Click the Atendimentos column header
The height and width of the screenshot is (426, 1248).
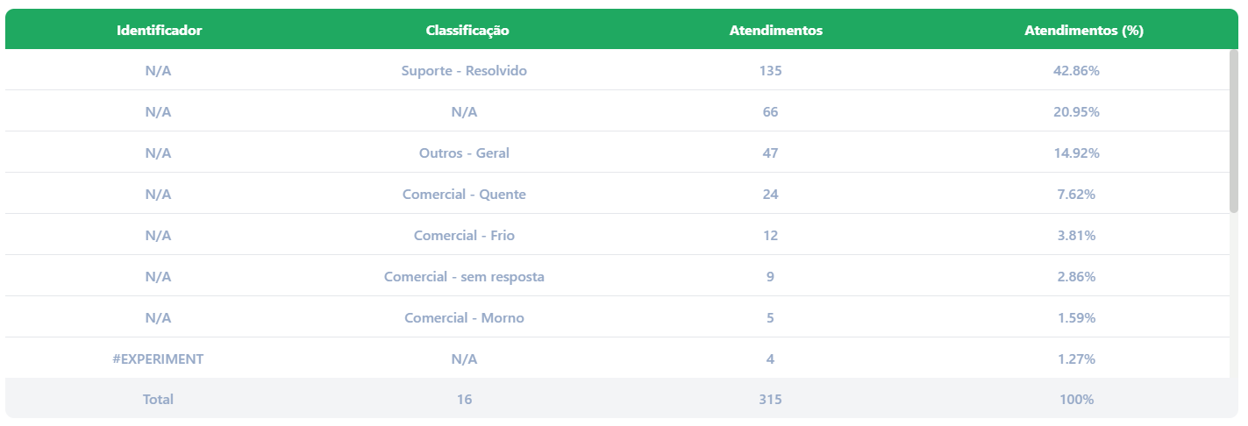776,30
